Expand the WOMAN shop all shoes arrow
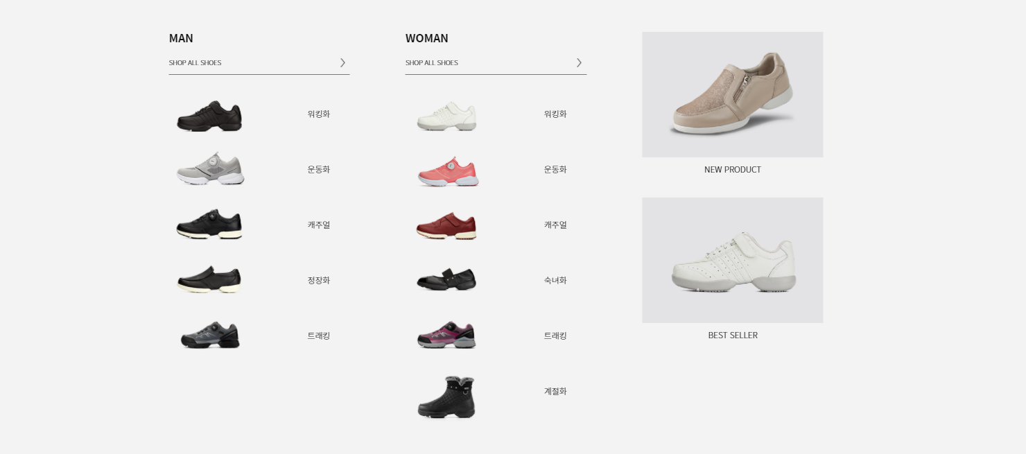1026x454 pixels. (579, 63)
